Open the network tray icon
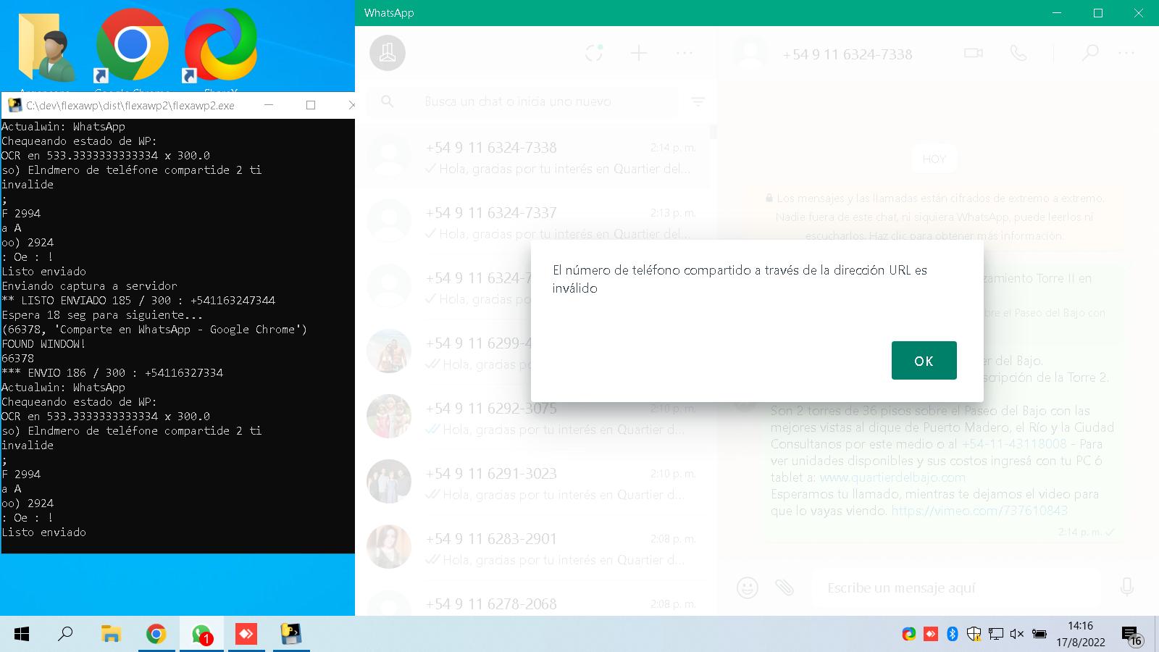This screenshot has height=652, width=1159. (x=996, y=635)
